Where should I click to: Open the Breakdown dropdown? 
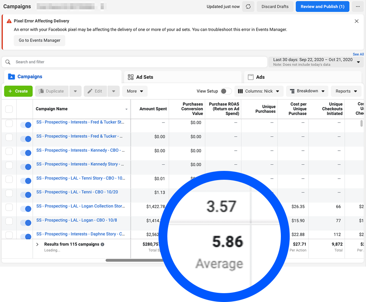[307, 91]
